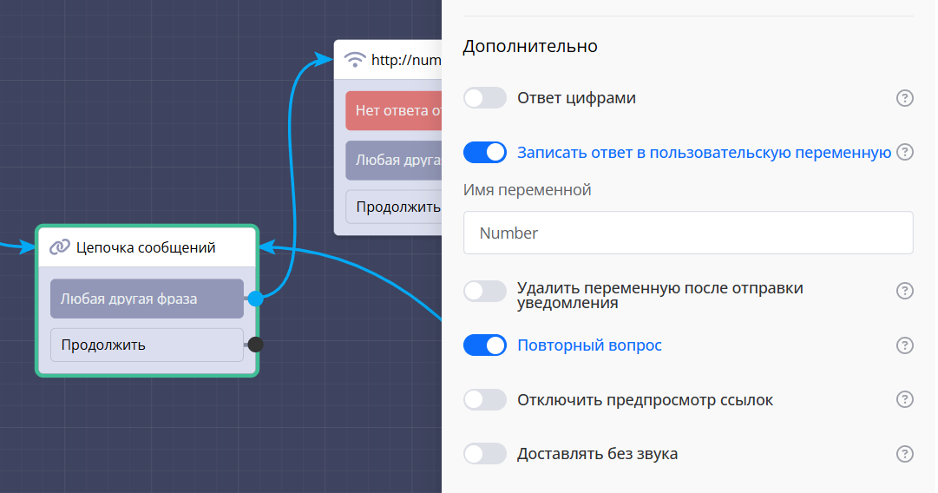The height and width of the screenshot is (493, 938).
Task: Select "Любая другая фраза" in Цепочка сообщений node
Action: [147, 299]
